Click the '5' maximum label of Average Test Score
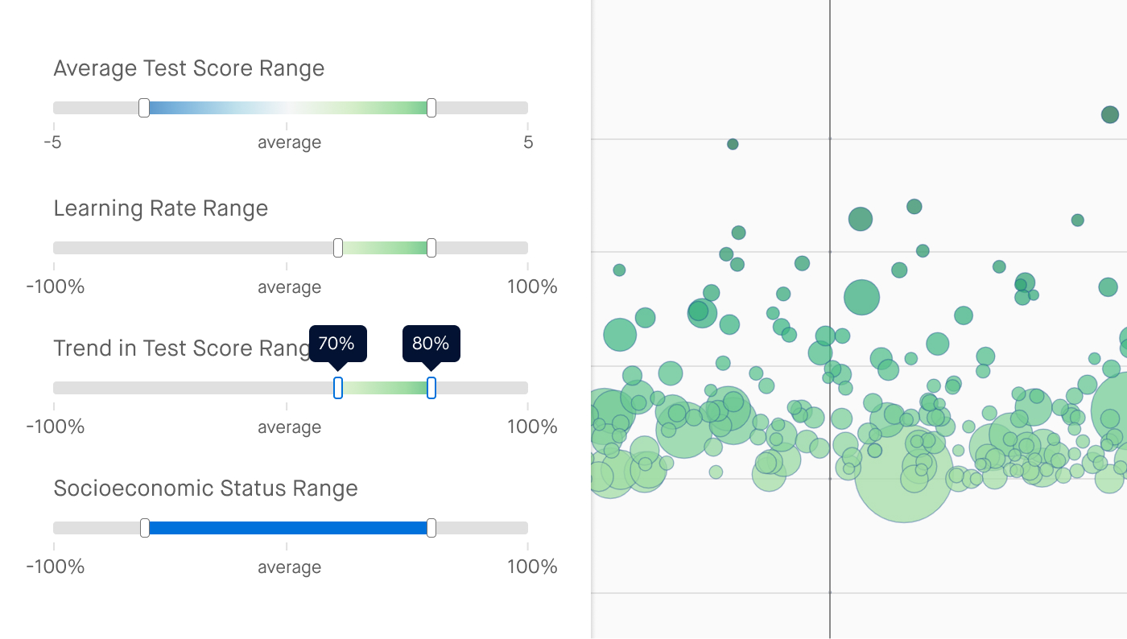1127x639 pixels. click(x=528, y=142)
